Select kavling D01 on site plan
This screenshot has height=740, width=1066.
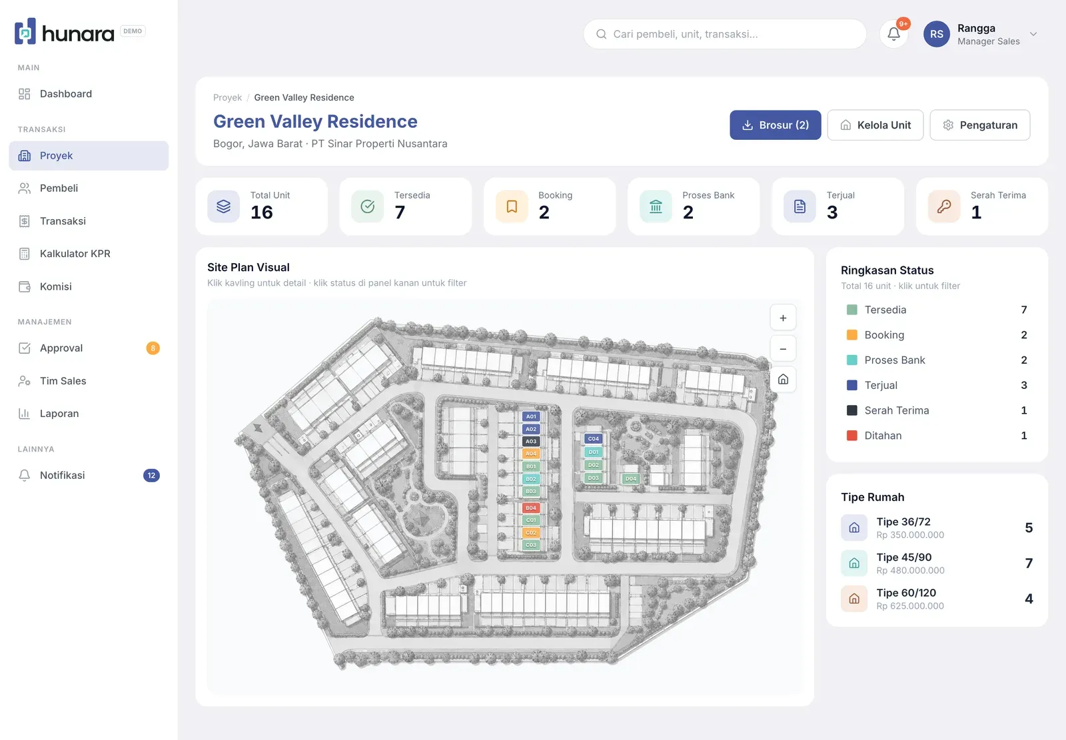pyautogui.click(x=594, y=452)
